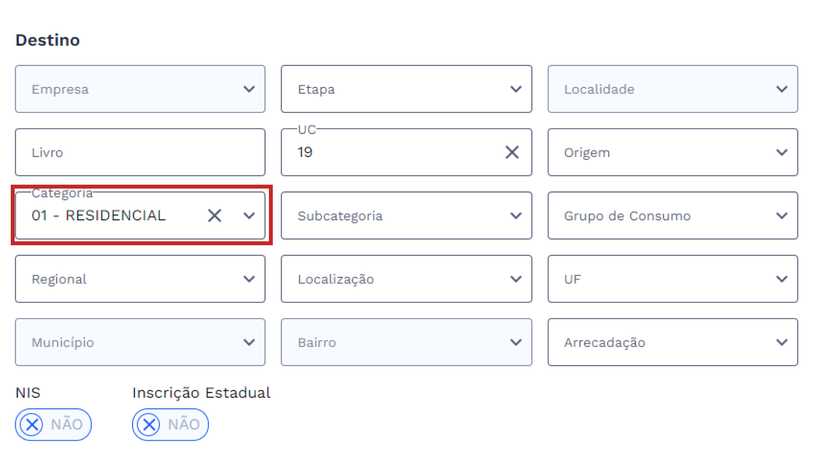Image resolution: width=814 pixels, height=469 pixels.
Task: Click the X icon in Inscrição Estadual toggle
Action: tap(148, 425)
